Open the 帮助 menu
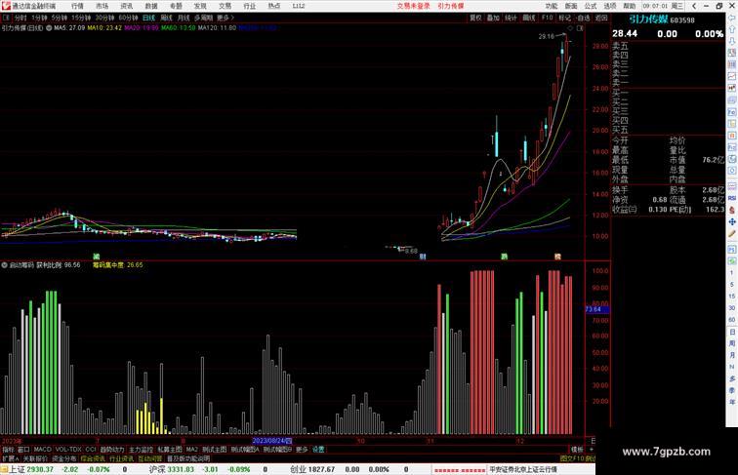Image resolution: width=738 pixels, height=475 pixels. 630,6
